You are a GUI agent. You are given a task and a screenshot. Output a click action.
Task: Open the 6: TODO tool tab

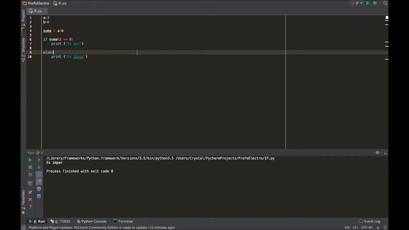(60, 221)
